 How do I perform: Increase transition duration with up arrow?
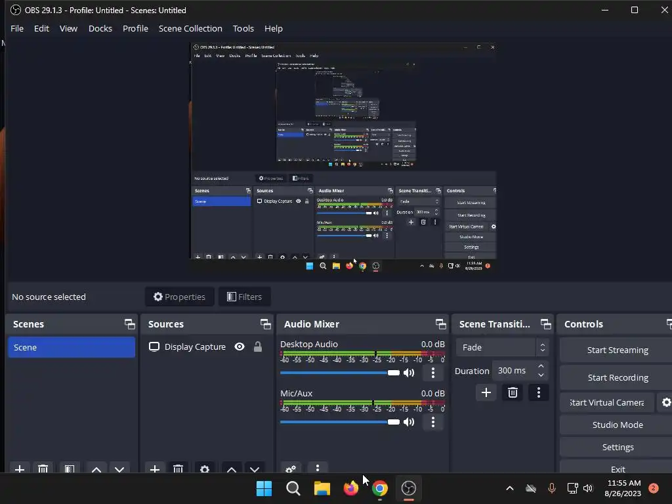tap(541, 366)
